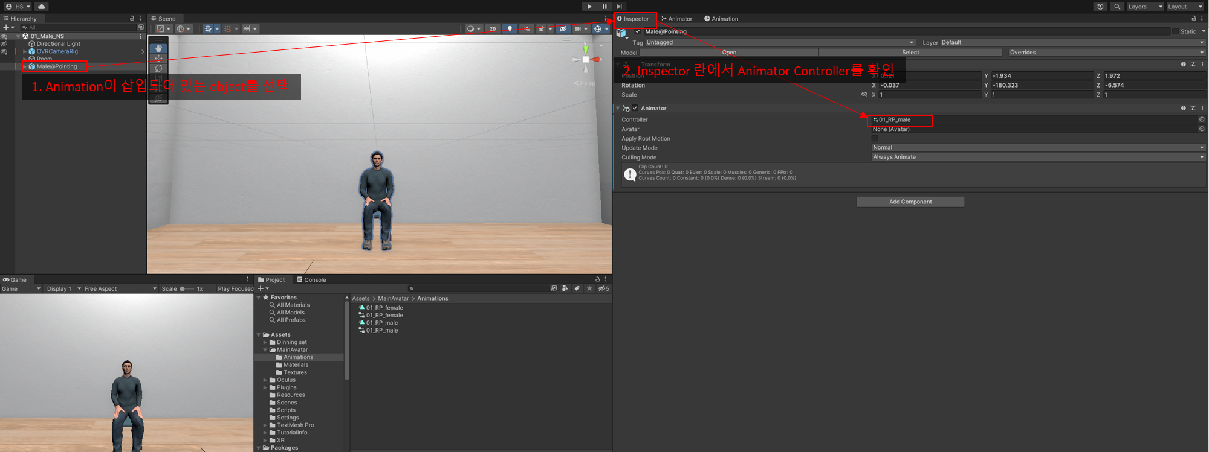The width and height of the screenshot is (1209, 452).
Task: Open the Tag Untagged dropdown
Action: pyautogui.click(x=780, y=42)
